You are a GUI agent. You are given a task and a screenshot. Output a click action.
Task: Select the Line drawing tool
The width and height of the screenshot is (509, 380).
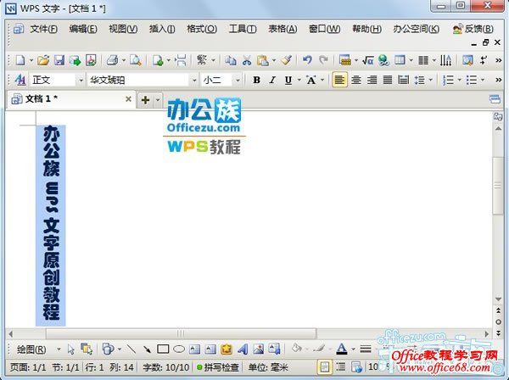pos(131,349)
